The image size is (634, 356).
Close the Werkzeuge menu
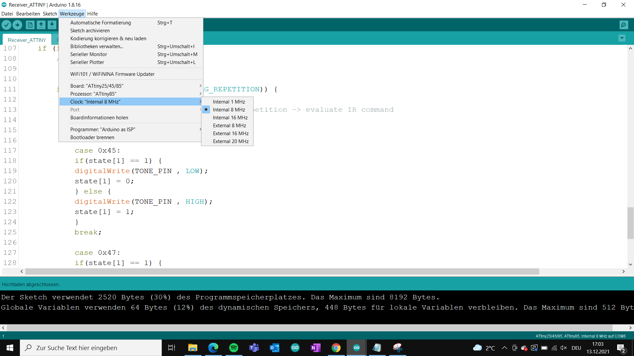(72, 14)
